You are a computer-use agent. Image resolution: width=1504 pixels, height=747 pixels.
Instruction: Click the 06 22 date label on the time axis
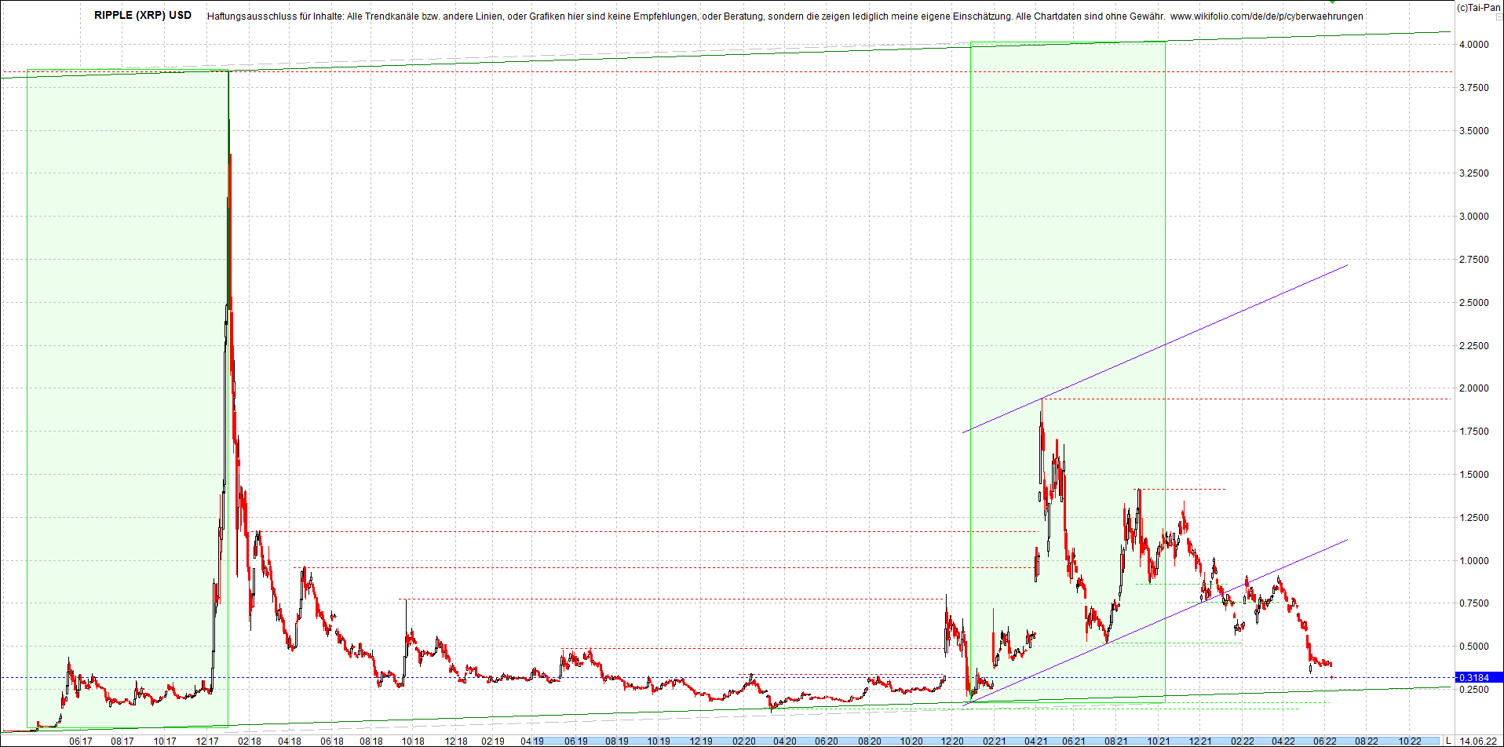[x=1325, y=741]
